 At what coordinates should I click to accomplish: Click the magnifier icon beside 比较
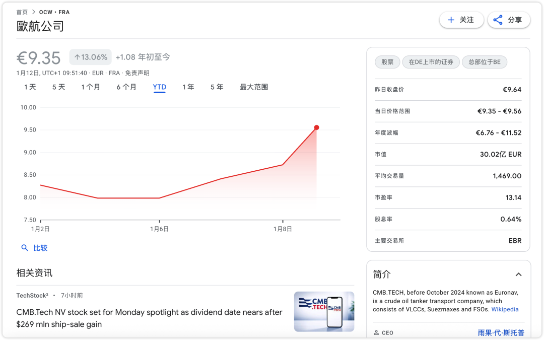[25, 248]
